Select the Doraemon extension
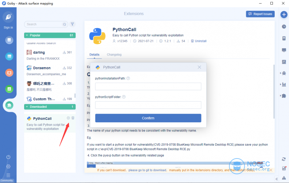This screenshot has width=289, height=183. pyautogui.click(x=50, y=71)
